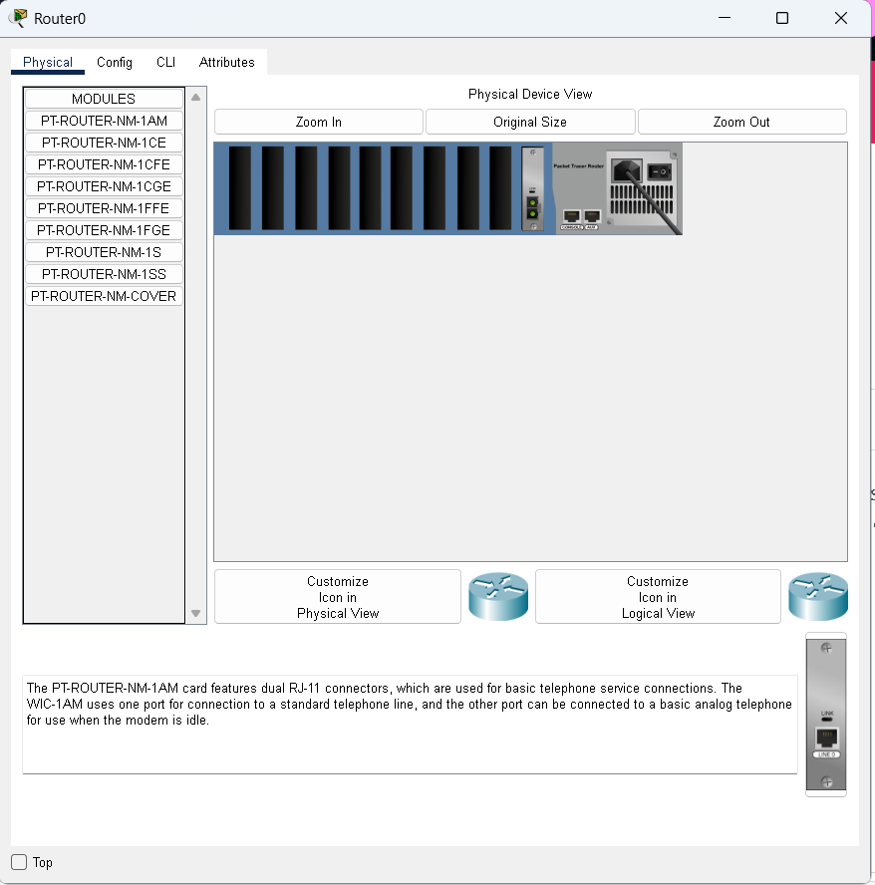The width and height of the screenshot is (875, 885).
Task: Zoom In on the physical device view
Action: (318, 122)
